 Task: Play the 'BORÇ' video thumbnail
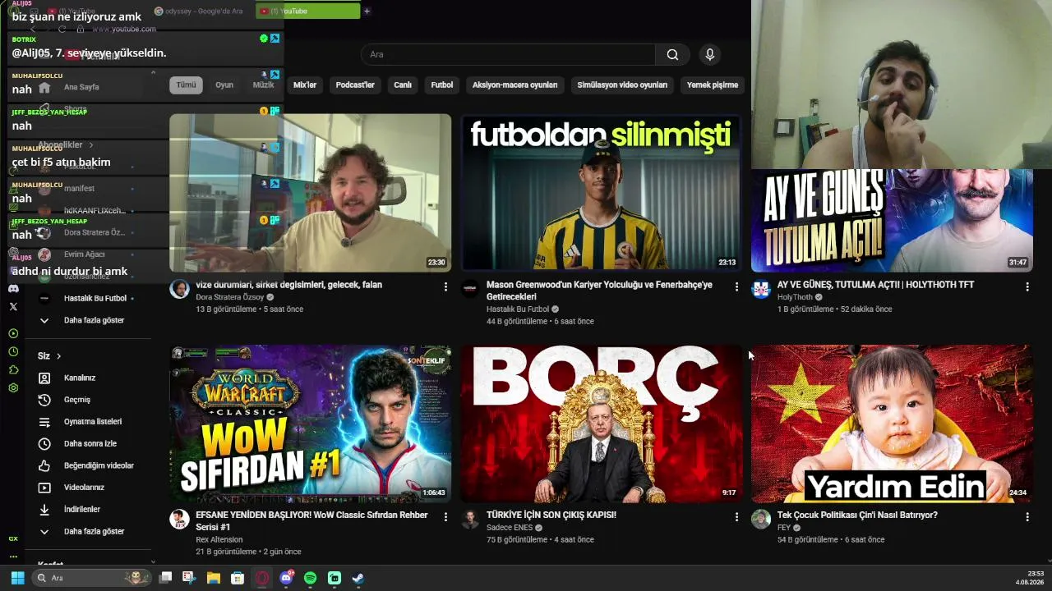point(601,424)
